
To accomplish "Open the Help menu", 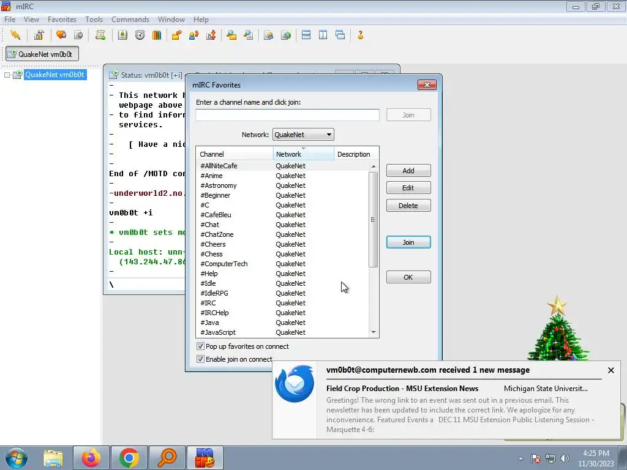I will click(x=201, y=19).
